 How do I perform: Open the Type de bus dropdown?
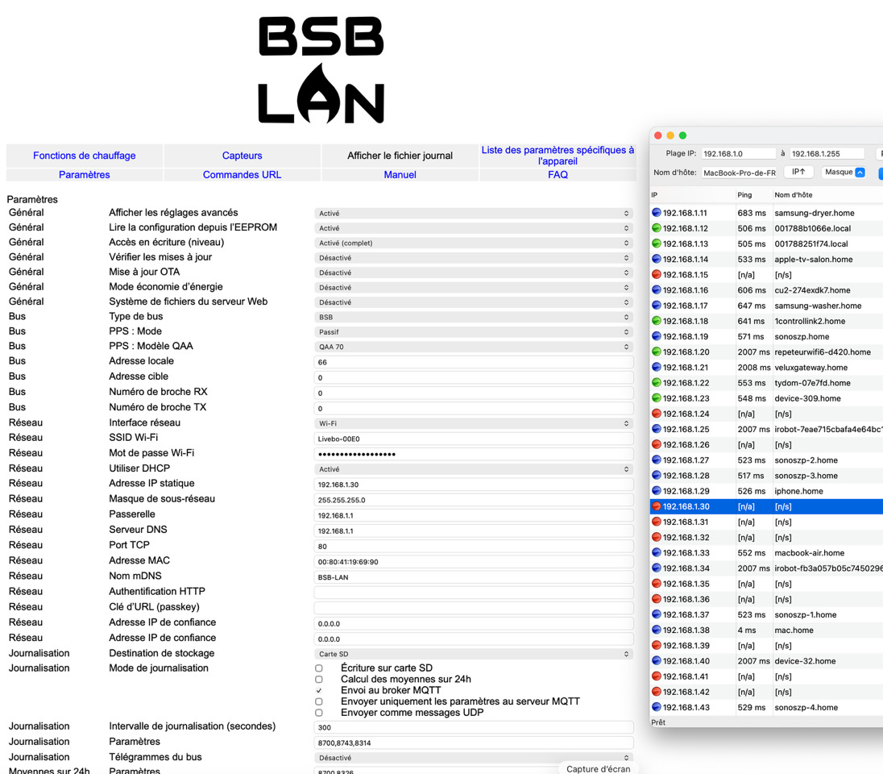pyautogui.click(x=473, y=317)
